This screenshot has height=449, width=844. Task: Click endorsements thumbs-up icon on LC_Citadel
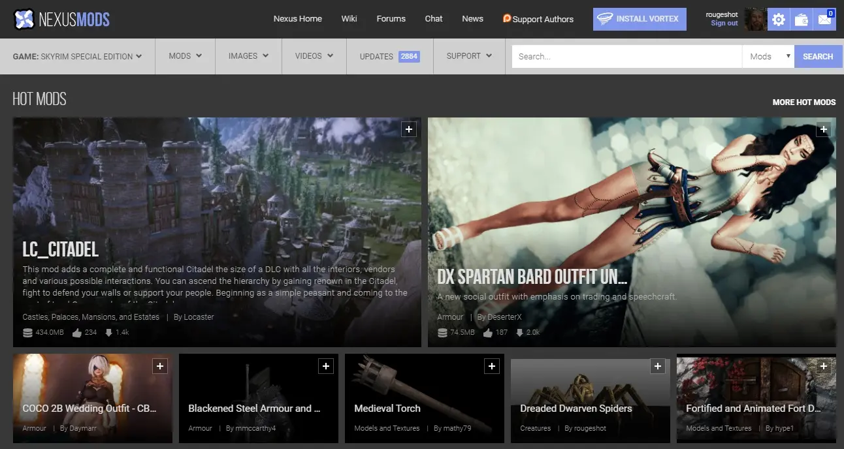[x=77, y=333]
